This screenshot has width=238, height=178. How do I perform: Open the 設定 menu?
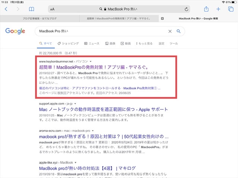(x=161, y=44)
